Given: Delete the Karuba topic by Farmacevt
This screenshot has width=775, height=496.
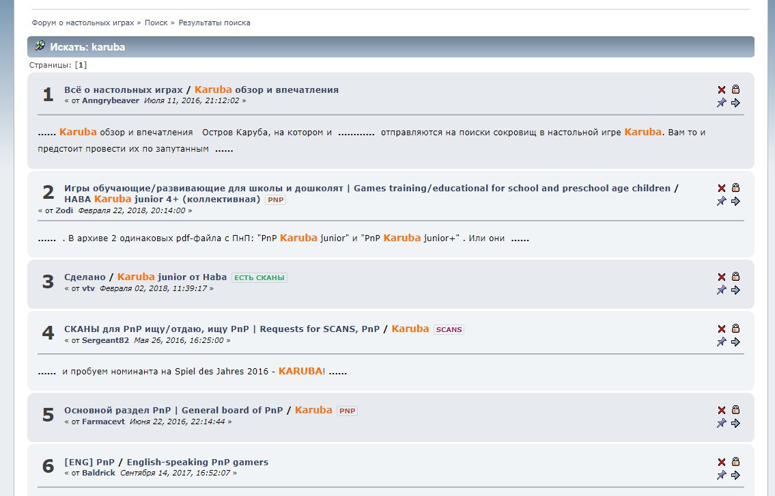Looking at the screenshot, I should click(x=722, y=410).
